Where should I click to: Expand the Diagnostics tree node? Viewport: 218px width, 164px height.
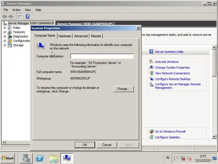coord(5,37)
